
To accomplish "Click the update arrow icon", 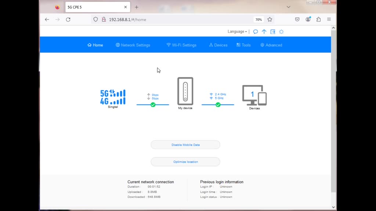I will click(264, 32).
